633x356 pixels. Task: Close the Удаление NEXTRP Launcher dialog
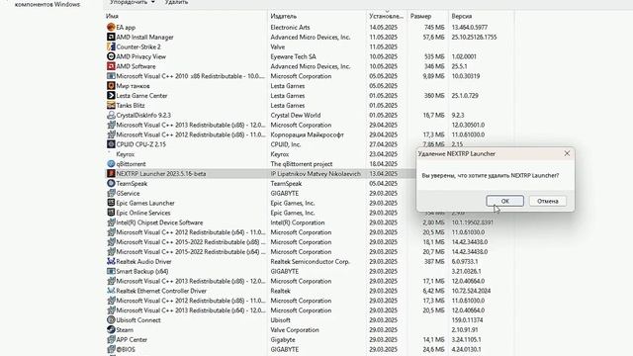pyautogui.click(x=567, y=153)
